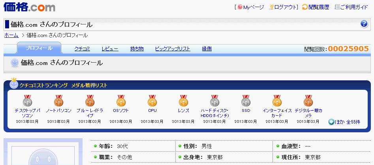Open the ノートパソコン category link
Viewport: 374px width, 165px height.
[59, 111]
